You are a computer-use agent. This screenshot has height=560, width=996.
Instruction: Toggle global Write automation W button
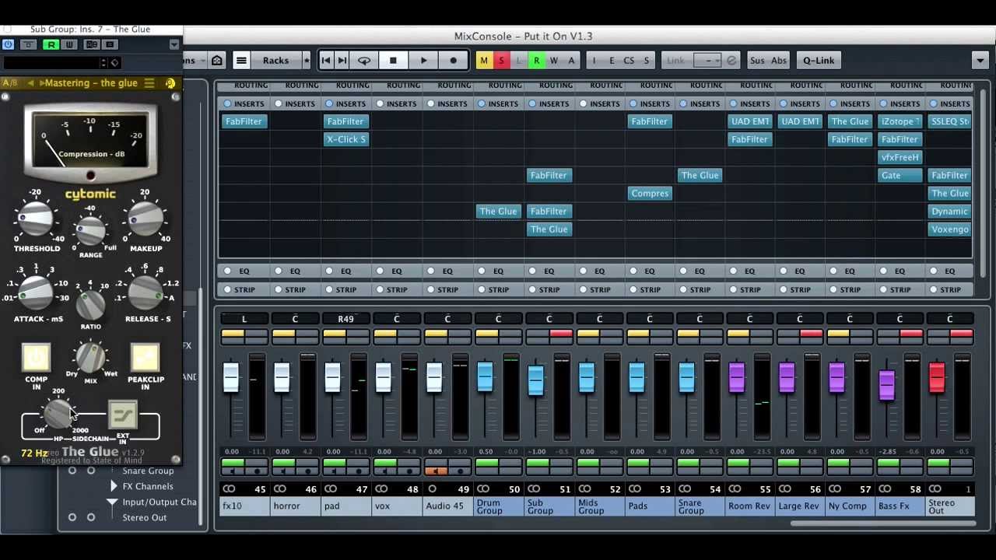(554, 61)
